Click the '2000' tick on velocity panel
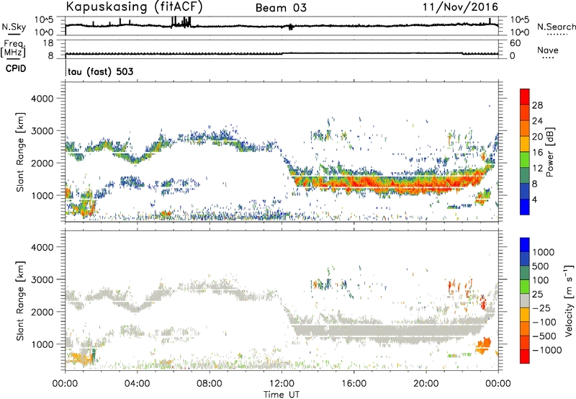 pyautogui.click(x=42, y=312)
